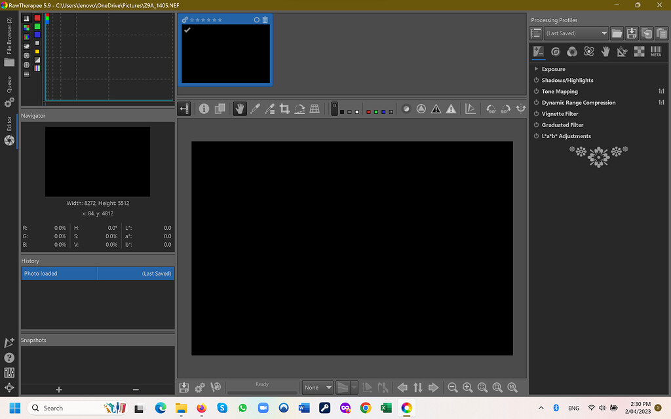Expand the Exposure section

[x=552, y=69]
